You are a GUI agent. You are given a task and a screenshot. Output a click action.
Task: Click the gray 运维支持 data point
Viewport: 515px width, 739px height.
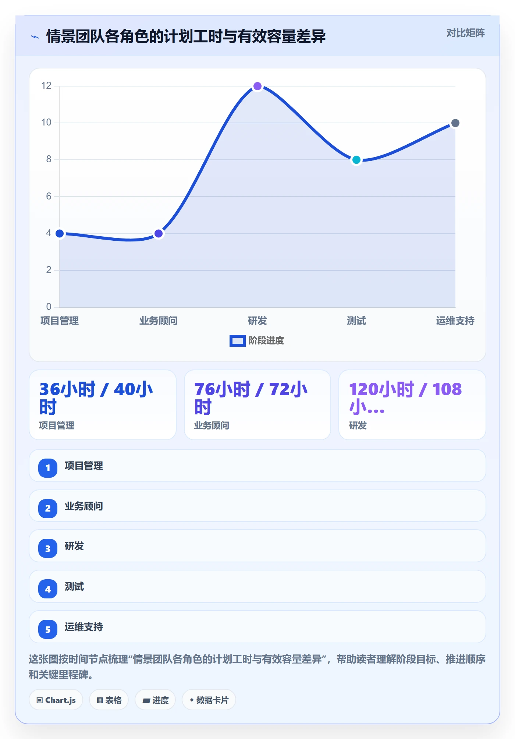(x=455, y=123)
